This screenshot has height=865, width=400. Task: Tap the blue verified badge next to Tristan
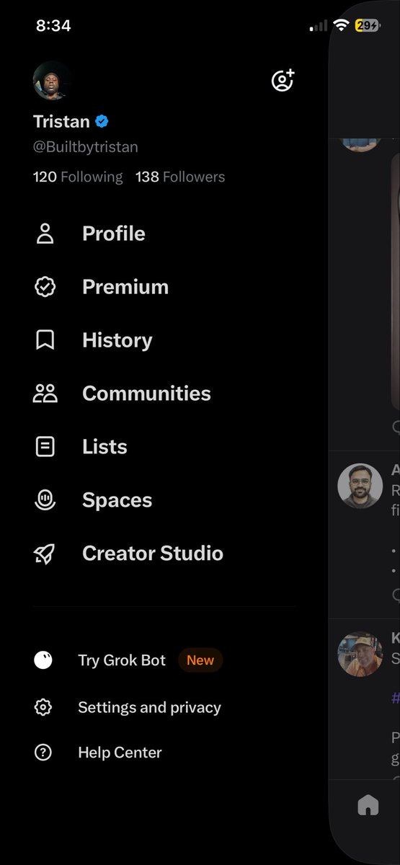(x=102, y=121)
